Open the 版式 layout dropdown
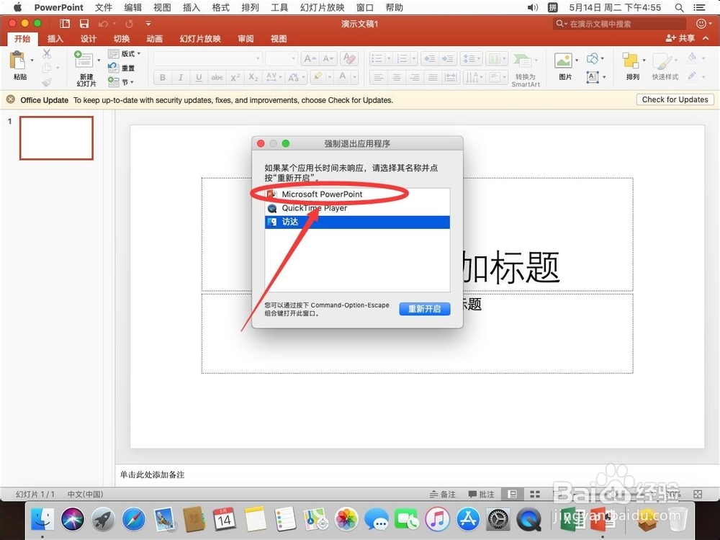Viewport: 720px width, 540px height. pos(125,54)
